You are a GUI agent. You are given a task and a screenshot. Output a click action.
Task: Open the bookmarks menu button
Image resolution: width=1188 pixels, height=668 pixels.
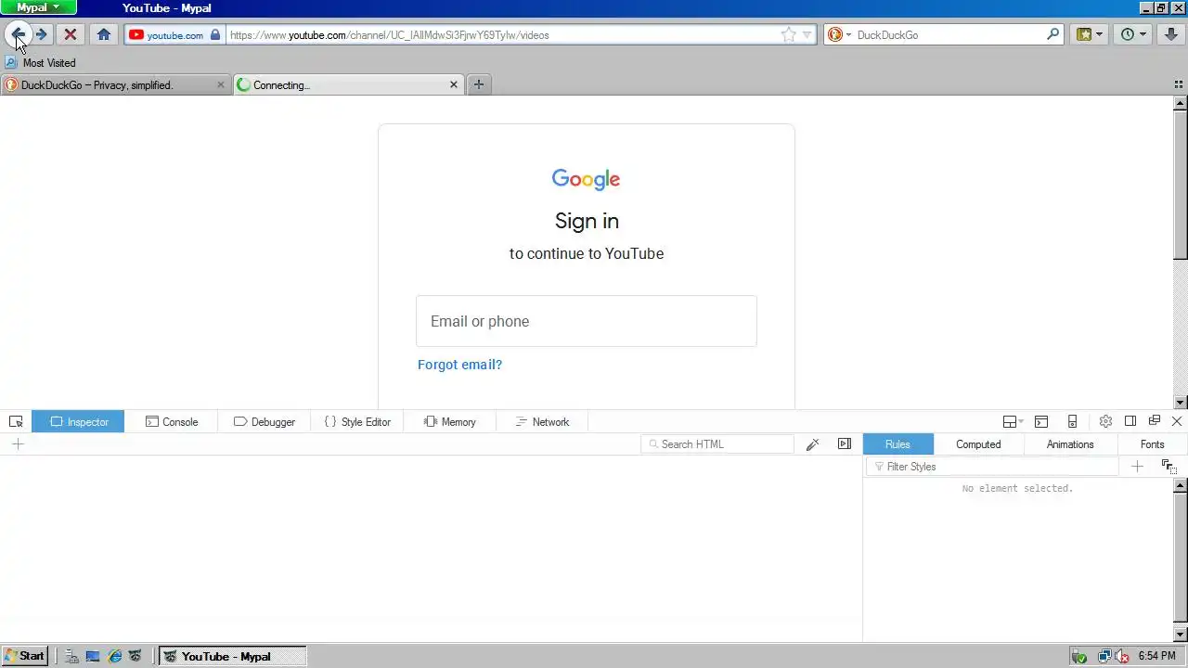tap(1090, 34)
